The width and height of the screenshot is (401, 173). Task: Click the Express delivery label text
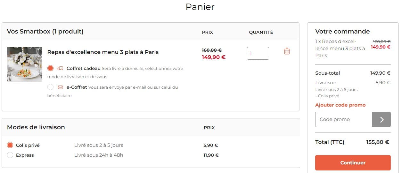[25, 155]
